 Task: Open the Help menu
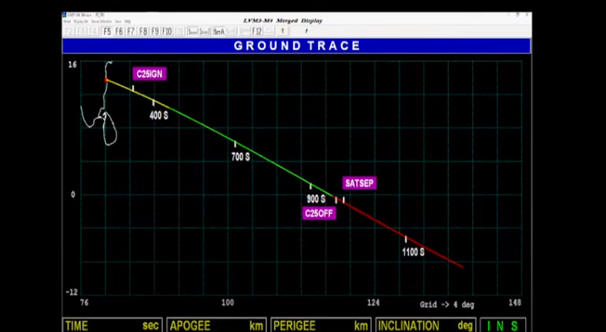point(127,22)
